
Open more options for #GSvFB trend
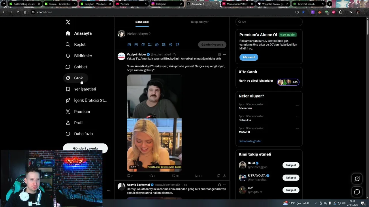(298, 129)
